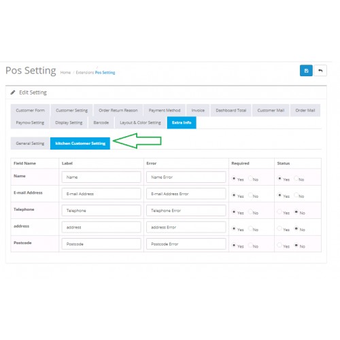Switch to the Payment Method tab
340x340 pixels.
[x=165, y=110]
